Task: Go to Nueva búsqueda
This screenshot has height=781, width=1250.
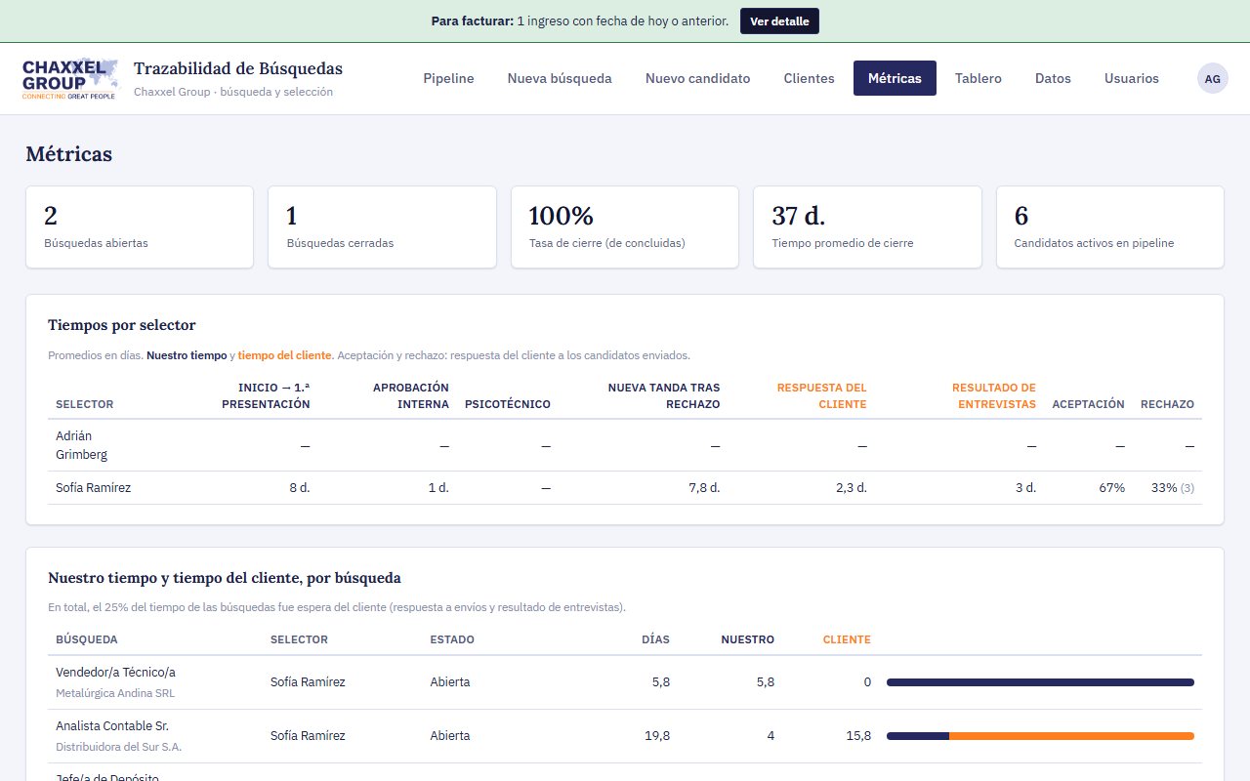Action: click(560, 78)
